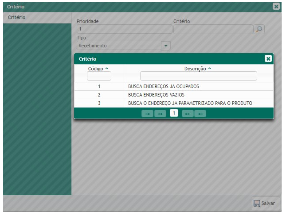282x212 pixels.
Task: Select page 1 in the pager
Action: (x=174, y=113)
